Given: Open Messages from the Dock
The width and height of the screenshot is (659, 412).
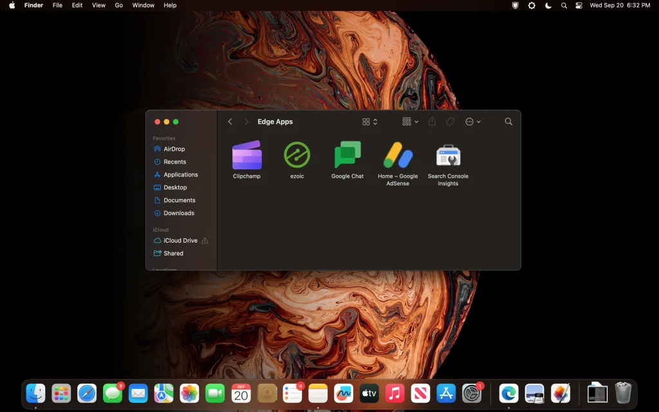Looking at the screenshot, I should coord(113,394).
